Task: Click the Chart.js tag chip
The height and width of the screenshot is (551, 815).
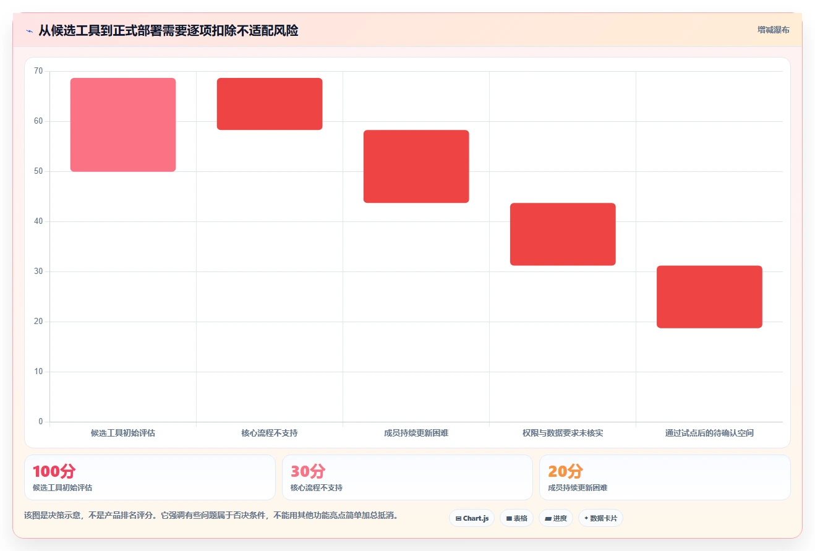Action: (472, 518)
